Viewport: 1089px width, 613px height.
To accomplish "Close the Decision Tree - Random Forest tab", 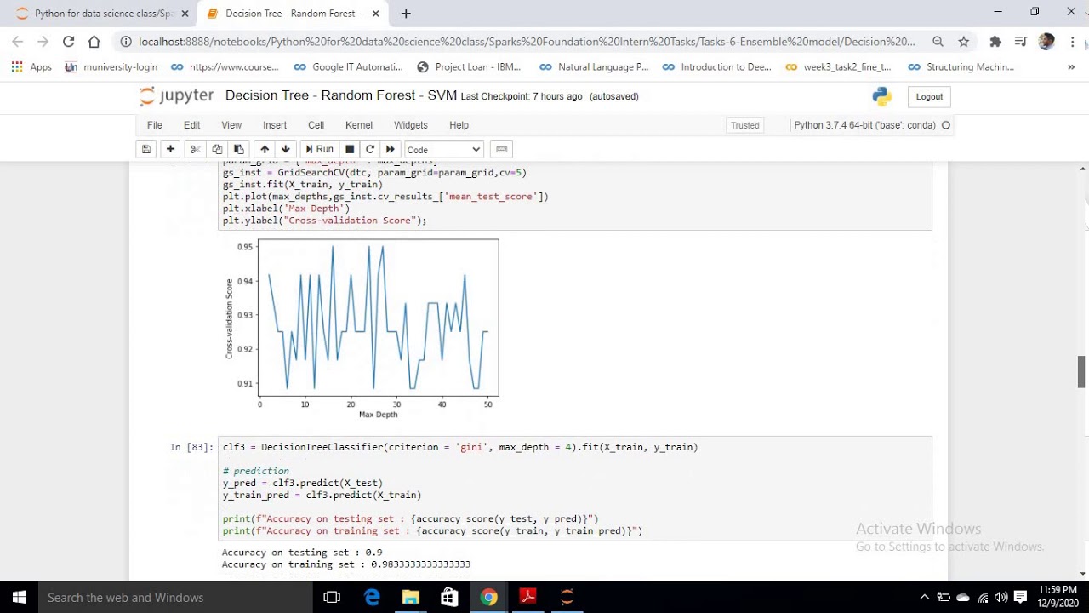I will coord(375,14).
